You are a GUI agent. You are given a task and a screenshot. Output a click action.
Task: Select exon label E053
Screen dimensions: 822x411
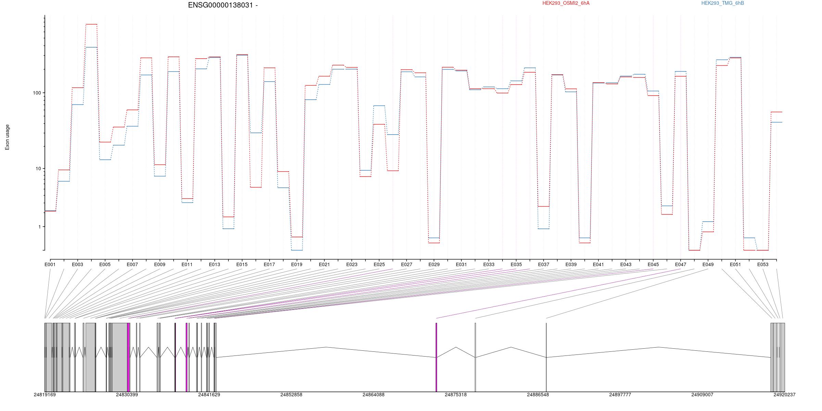tap(763, 264)
